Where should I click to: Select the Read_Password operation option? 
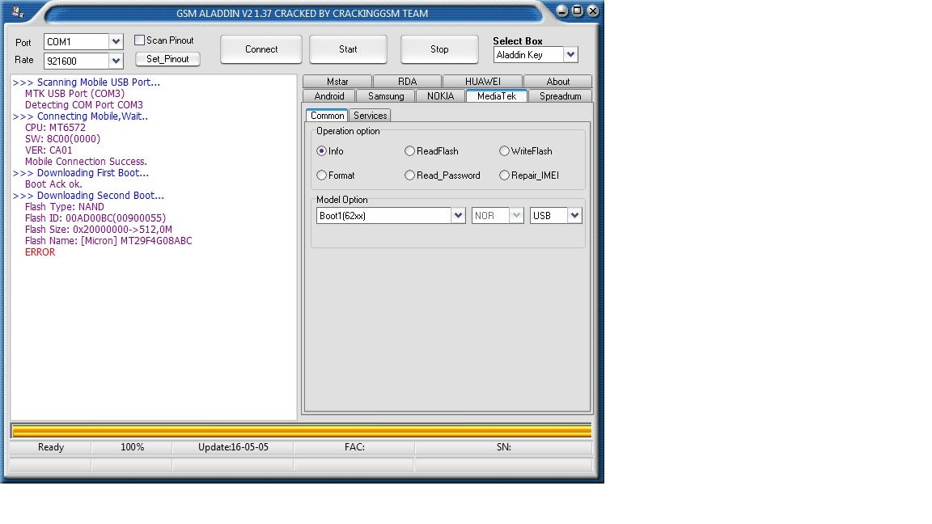click(409, 175)
